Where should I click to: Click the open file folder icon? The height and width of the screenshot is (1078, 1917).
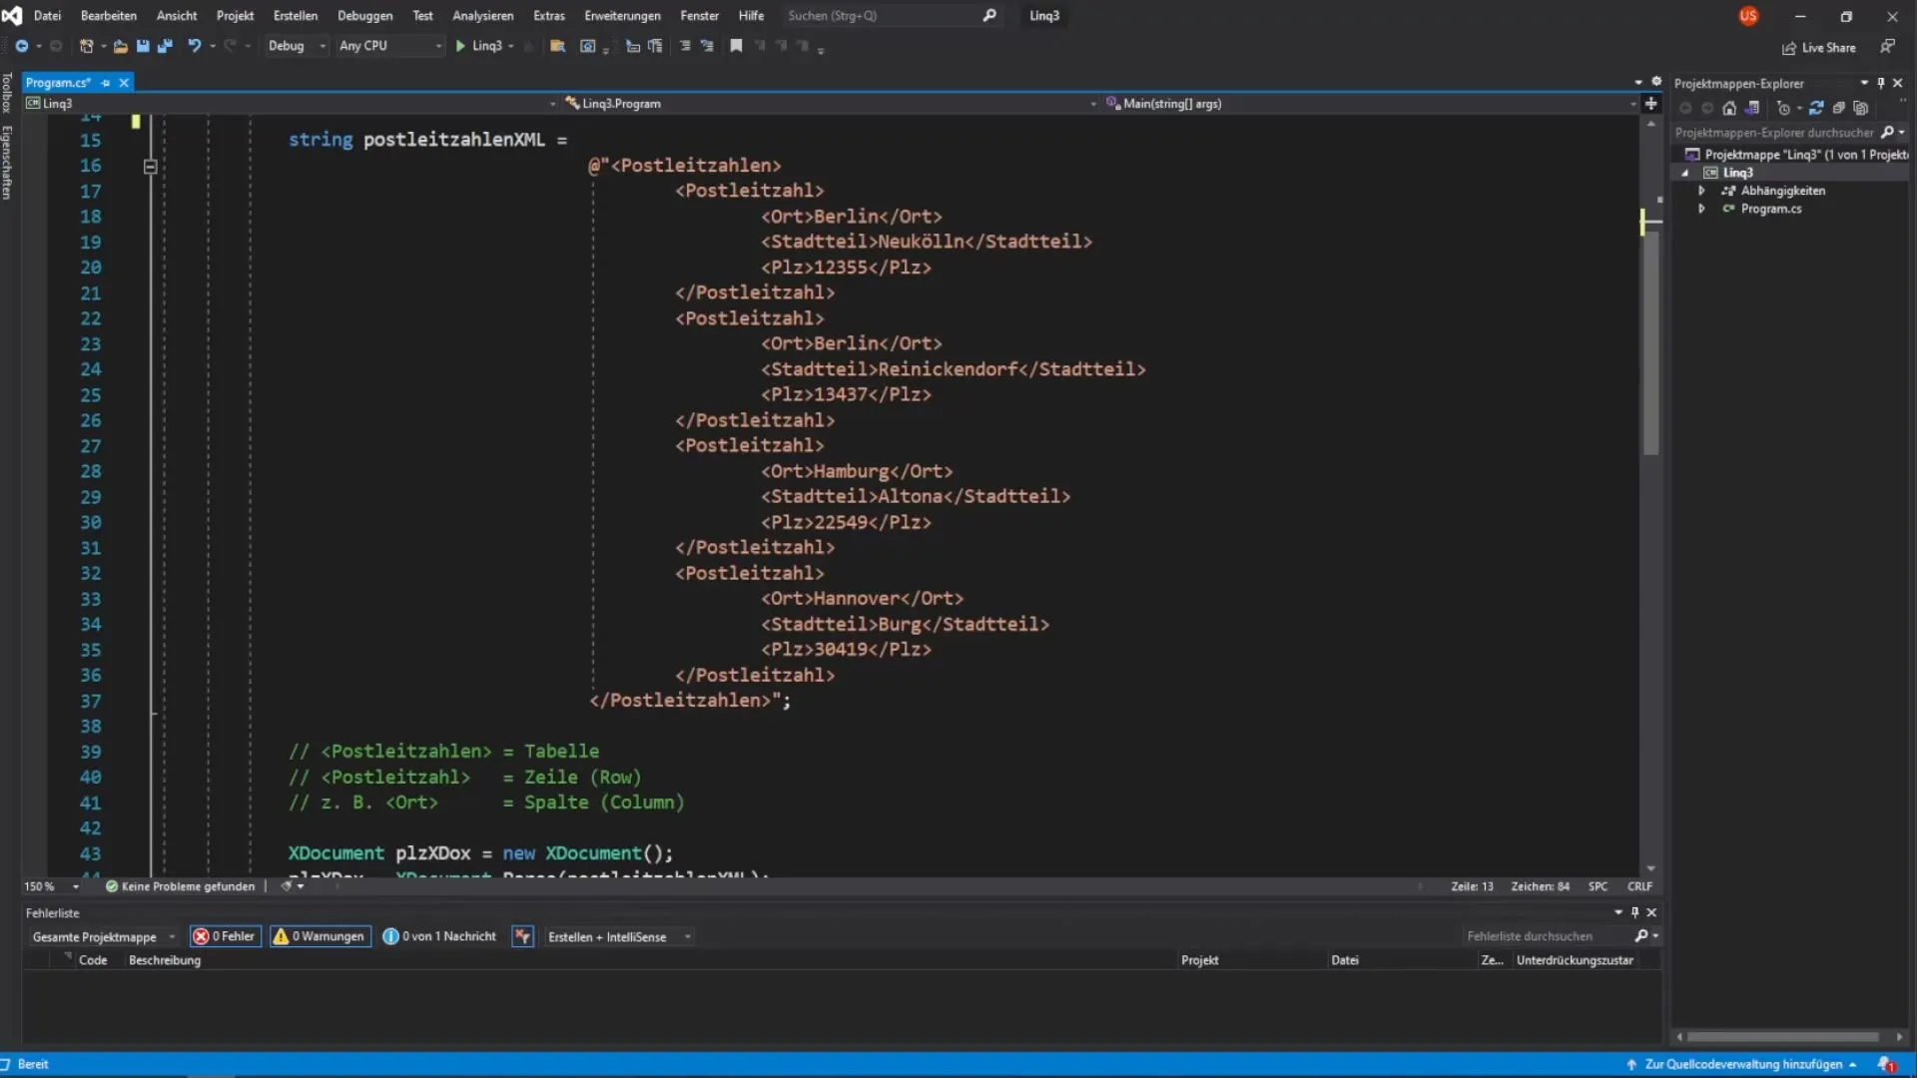tap(120, 46)
